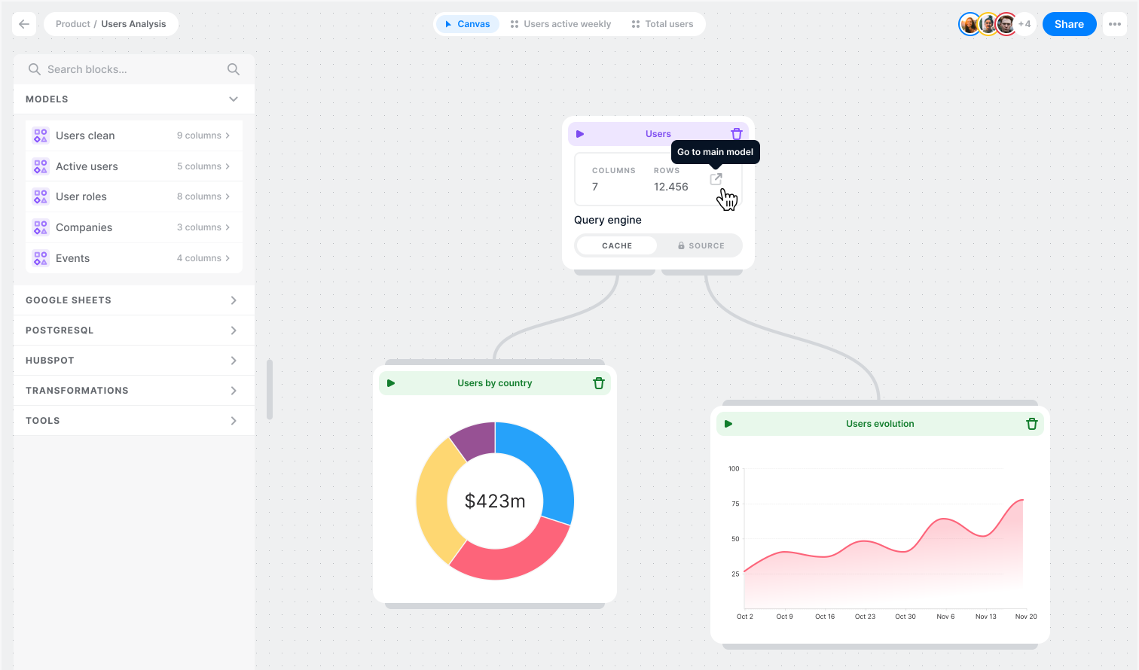The width and height of the screenshot is (1139, 670).
Task: Run the Users block play icon
Action: click(580, 134)
